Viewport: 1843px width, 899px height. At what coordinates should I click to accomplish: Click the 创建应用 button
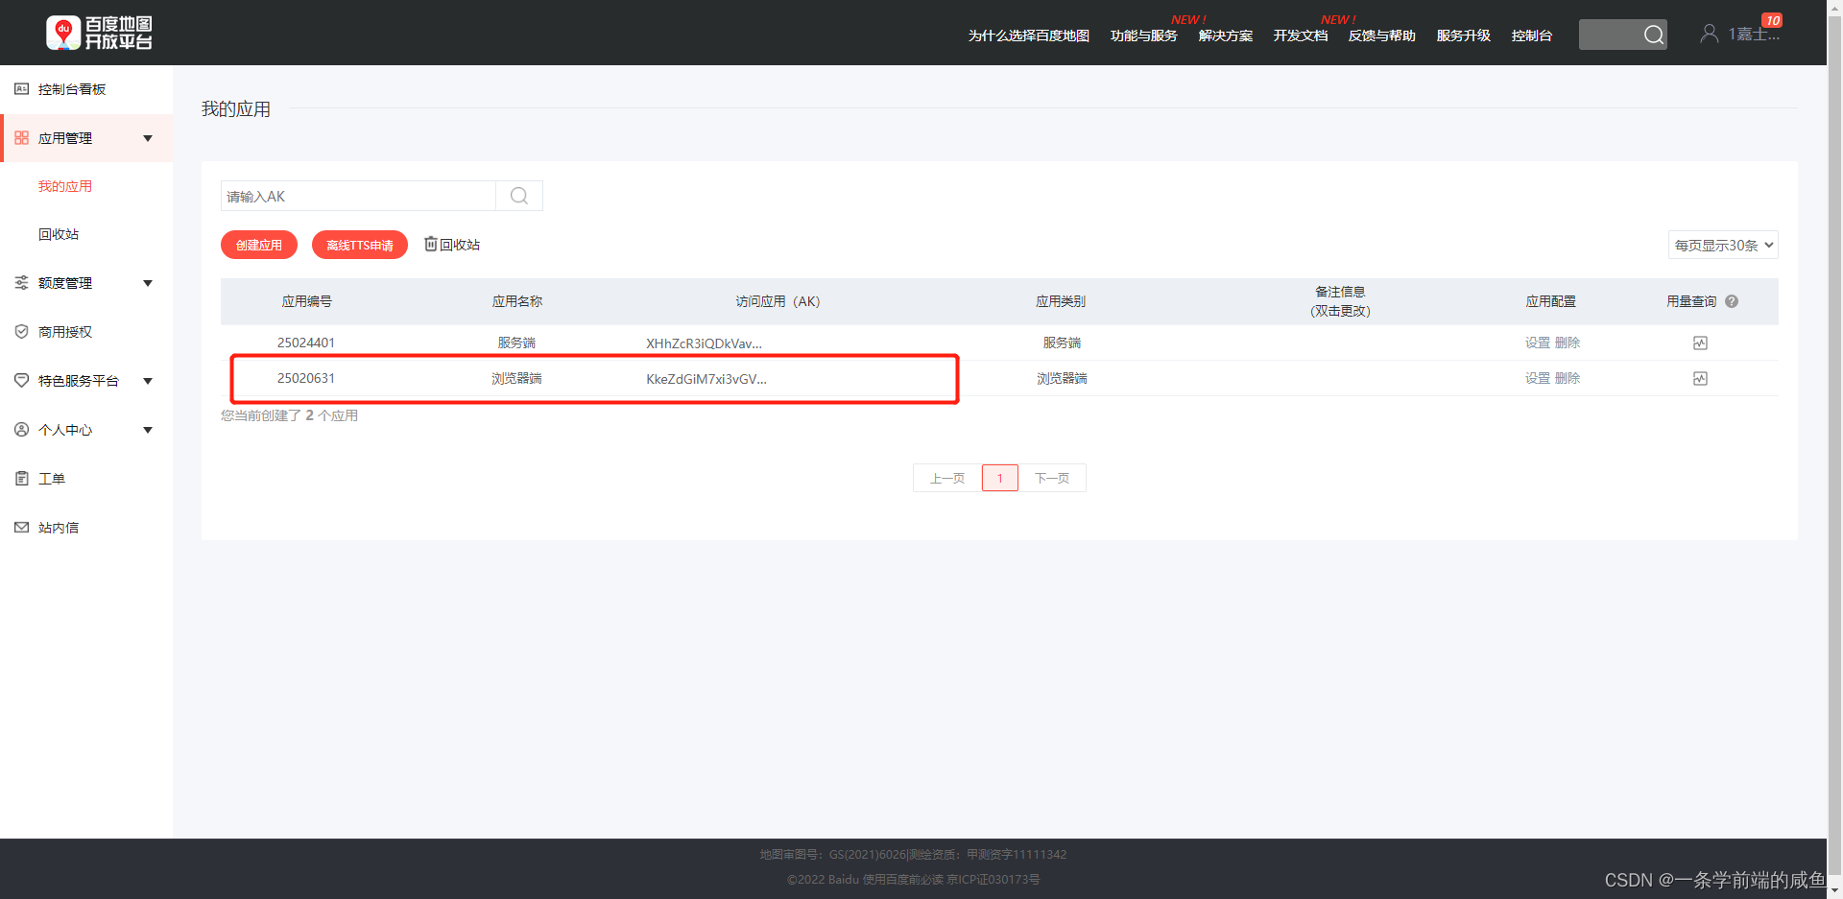[259, 245]
